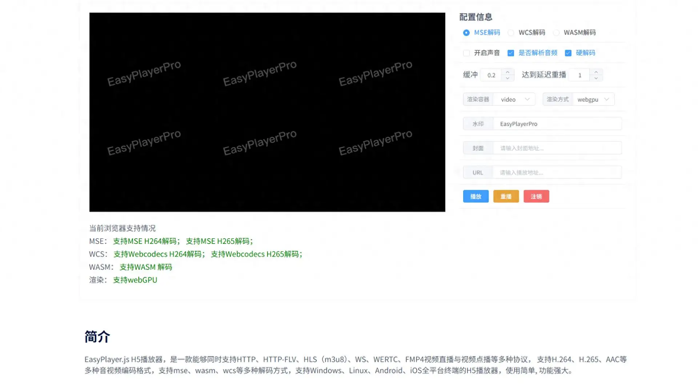Screen dimensions: 698x387
Task: Click the black video player area
Action: [x=267, y=112]
